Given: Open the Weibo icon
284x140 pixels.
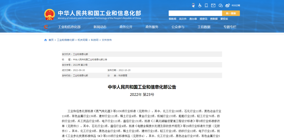Looking at the screenshot, I should [227, 6].
